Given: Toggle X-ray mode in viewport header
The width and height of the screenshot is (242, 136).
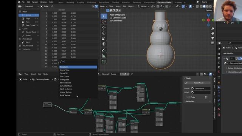Looking at the screenshot, I should (197, 6).
